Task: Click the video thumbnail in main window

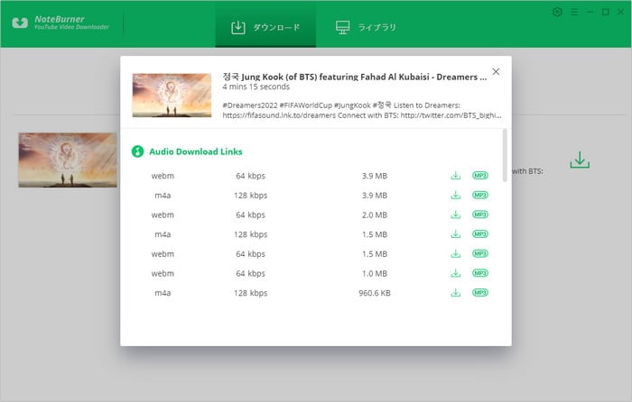Action: (x=68, y=160)
